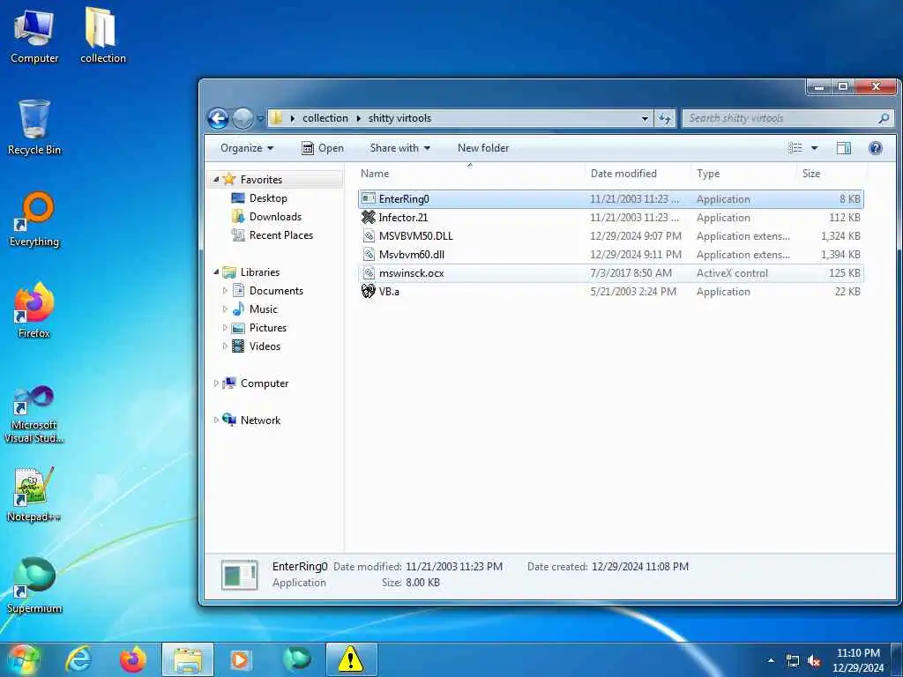Open the Organize dropdown menu

tap(247, 148)
